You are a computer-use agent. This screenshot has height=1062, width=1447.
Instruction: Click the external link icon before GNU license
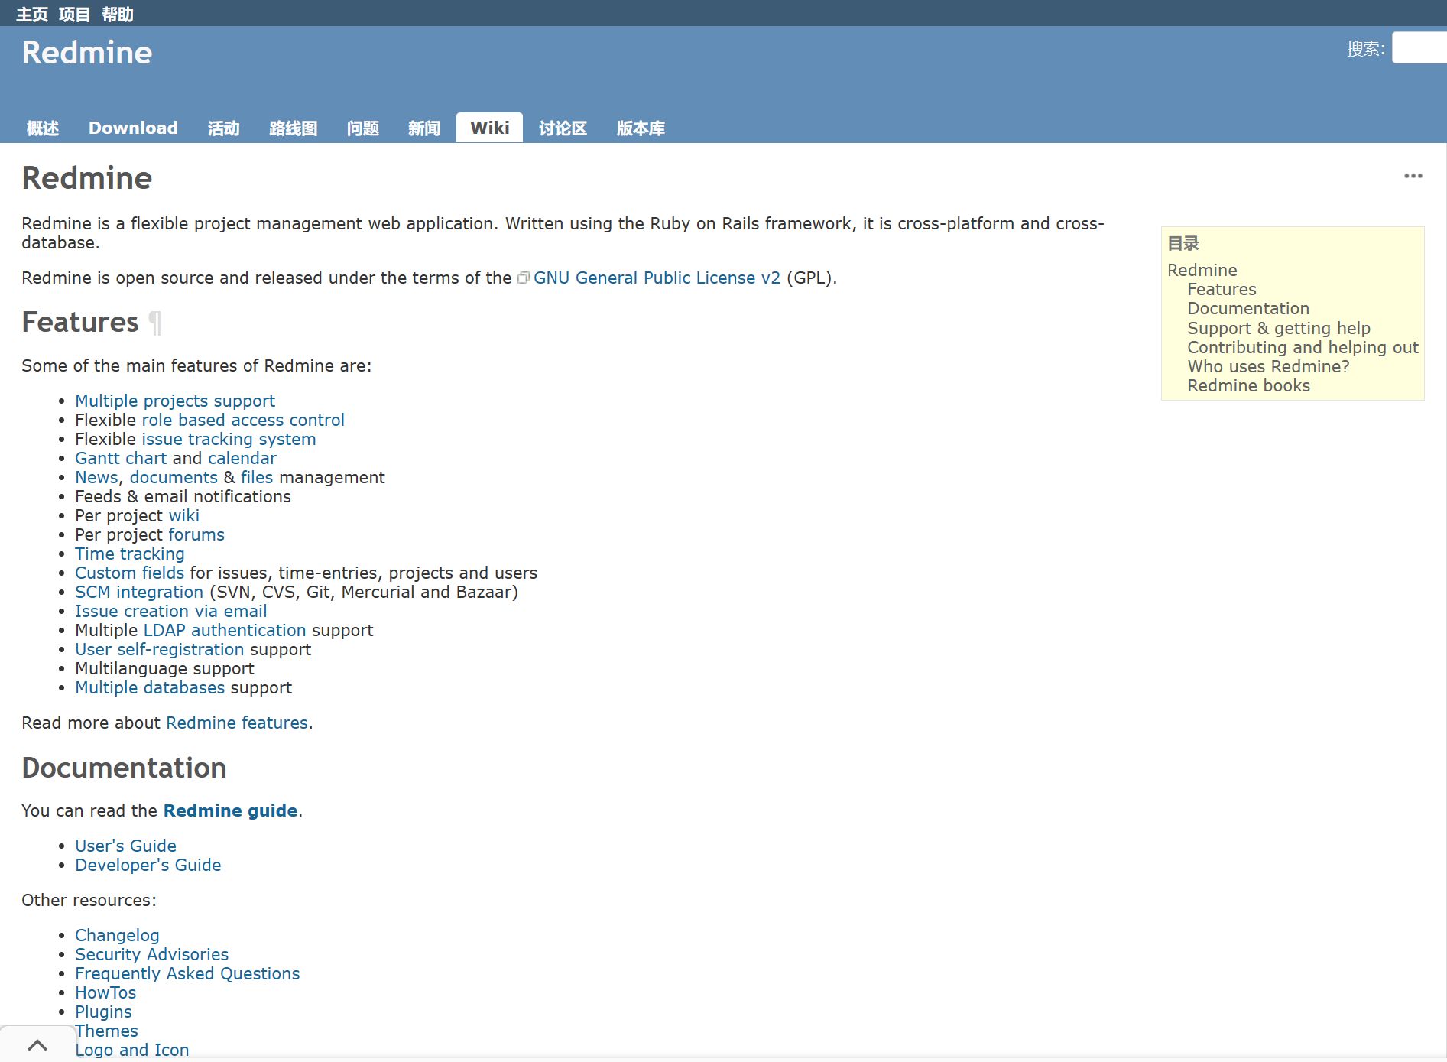[x=524, y=278]
